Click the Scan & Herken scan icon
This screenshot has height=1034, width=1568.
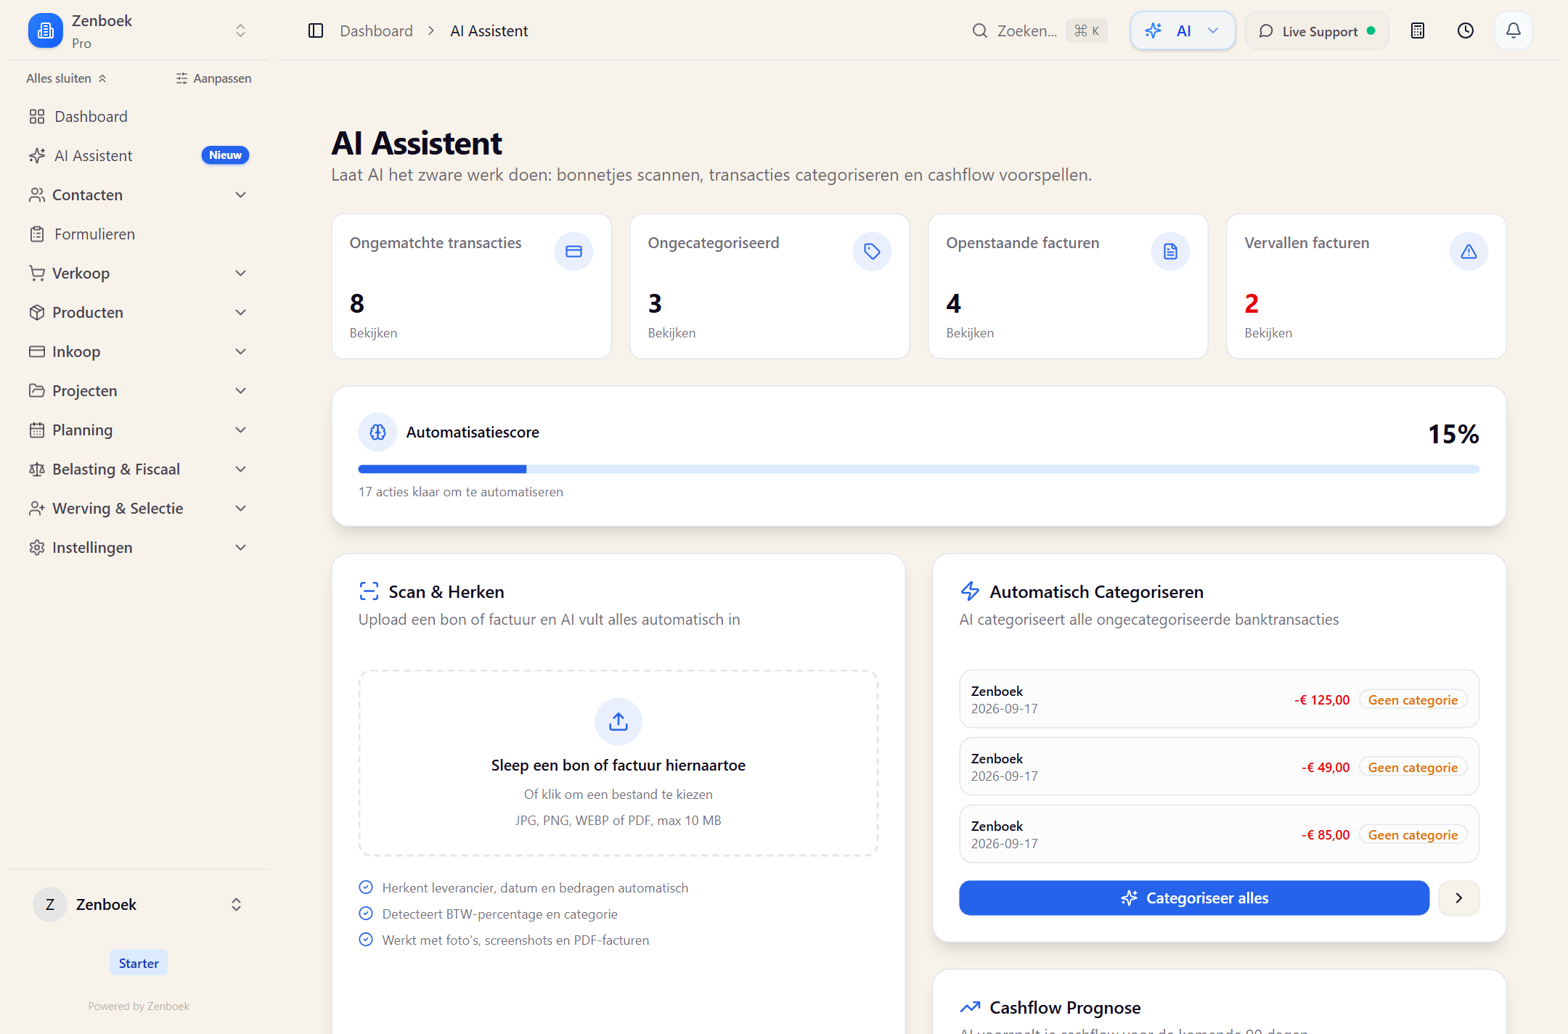coord(369,591)
